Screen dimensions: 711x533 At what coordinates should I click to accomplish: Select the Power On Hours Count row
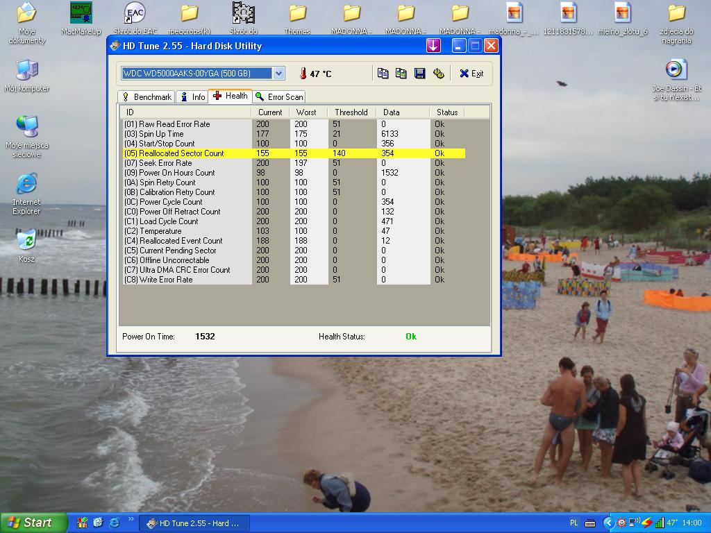(x=293, y=173)
